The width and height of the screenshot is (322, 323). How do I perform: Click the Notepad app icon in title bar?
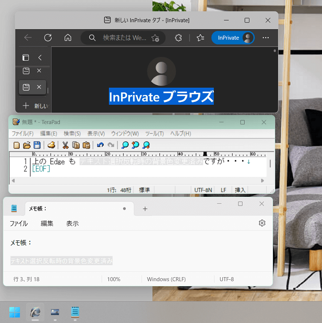[14, 208]
